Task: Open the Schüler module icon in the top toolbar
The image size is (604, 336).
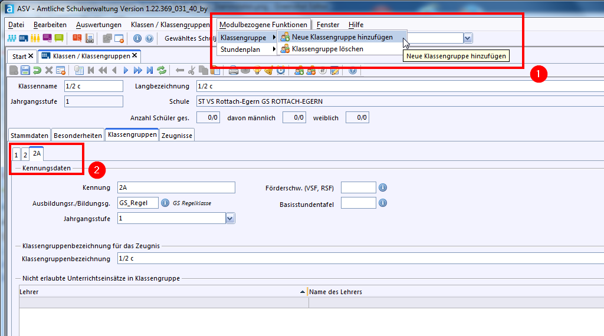Action: (12, 38)
